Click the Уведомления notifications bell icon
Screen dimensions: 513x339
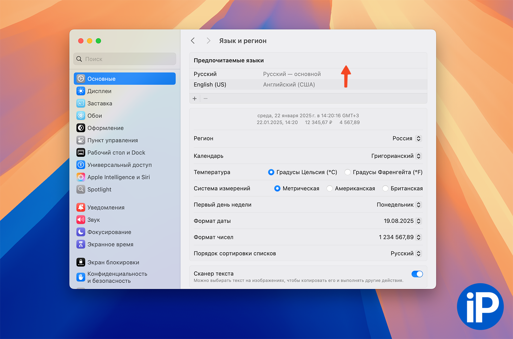[81, 207]
